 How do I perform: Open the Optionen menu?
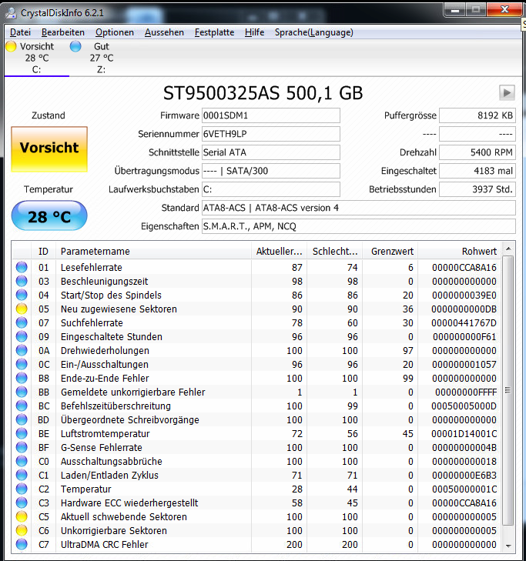pyautogui.click(x=115, y=32)
